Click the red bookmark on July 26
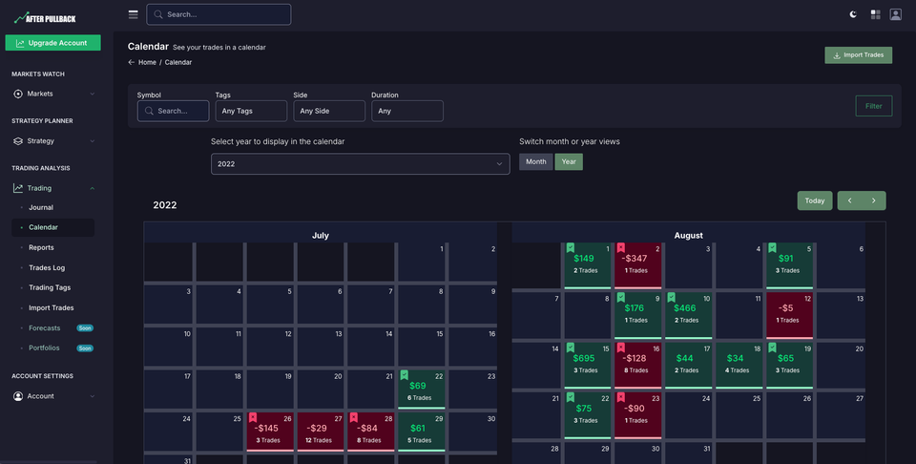 pos(252,418)
